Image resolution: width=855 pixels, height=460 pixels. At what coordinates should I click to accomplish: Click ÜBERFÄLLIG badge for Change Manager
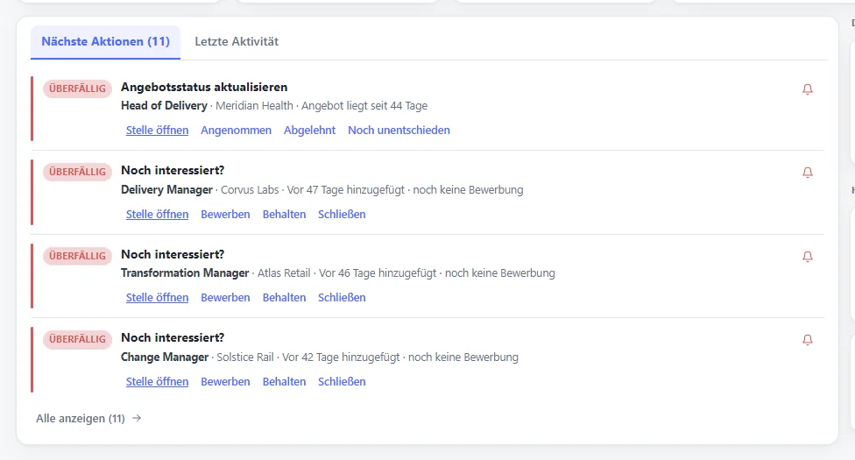tap(77, 339)
